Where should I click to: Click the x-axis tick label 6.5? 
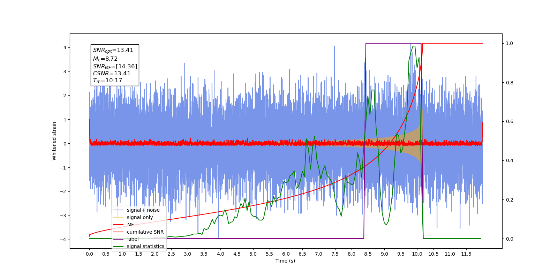coord(302,254)
